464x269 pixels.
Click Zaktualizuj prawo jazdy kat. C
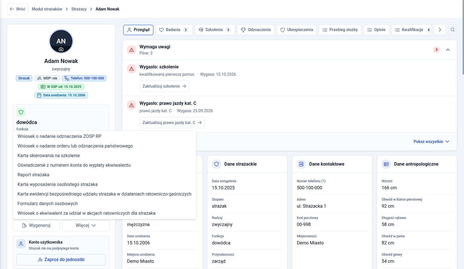tap(172, 123)
